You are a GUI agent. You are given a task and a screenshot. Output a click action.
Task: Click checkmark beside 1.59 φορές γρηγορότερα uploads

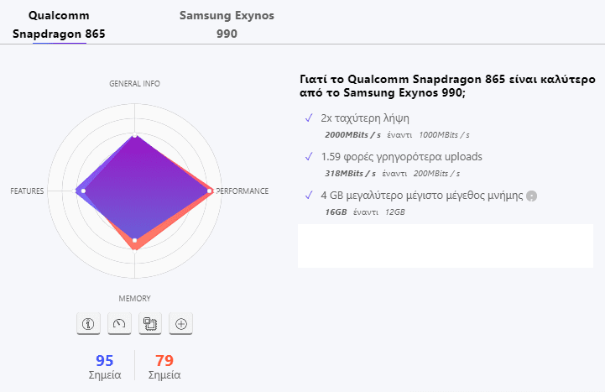(309, 157)
